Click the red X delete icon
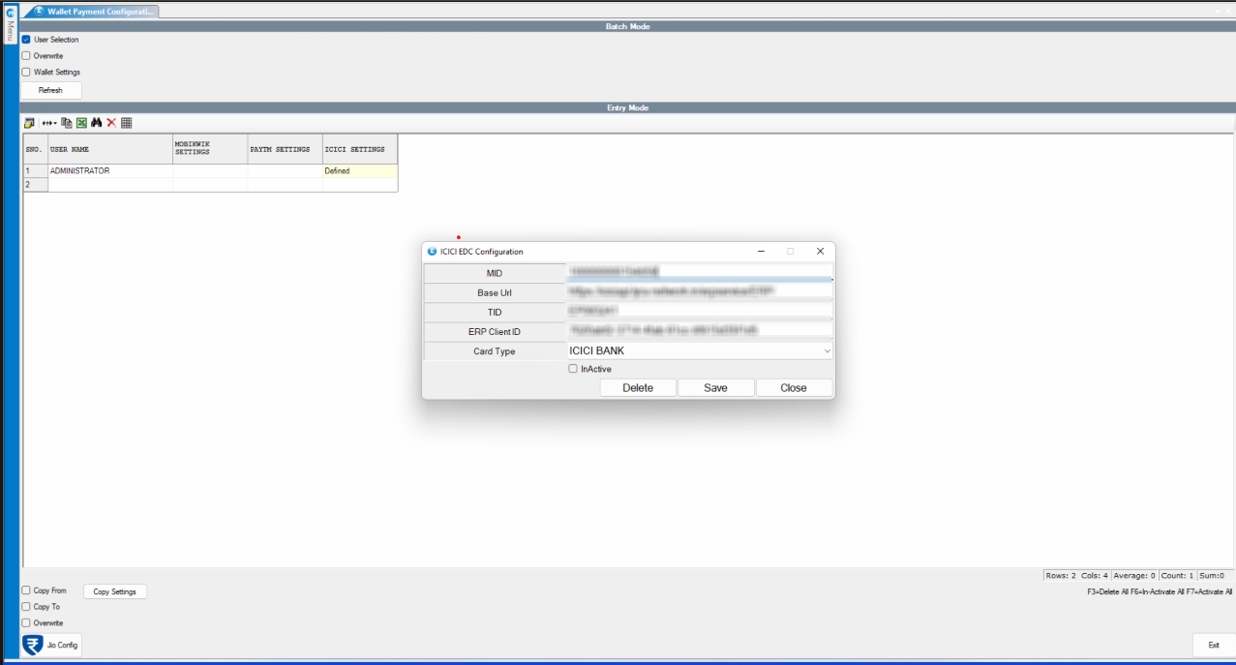 click(x=111, y=123)
